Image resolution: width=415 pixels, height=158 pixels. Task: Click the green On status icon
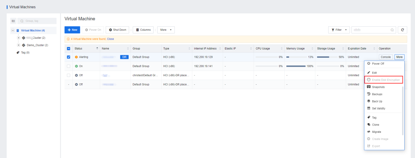click(x=76, y=66)
